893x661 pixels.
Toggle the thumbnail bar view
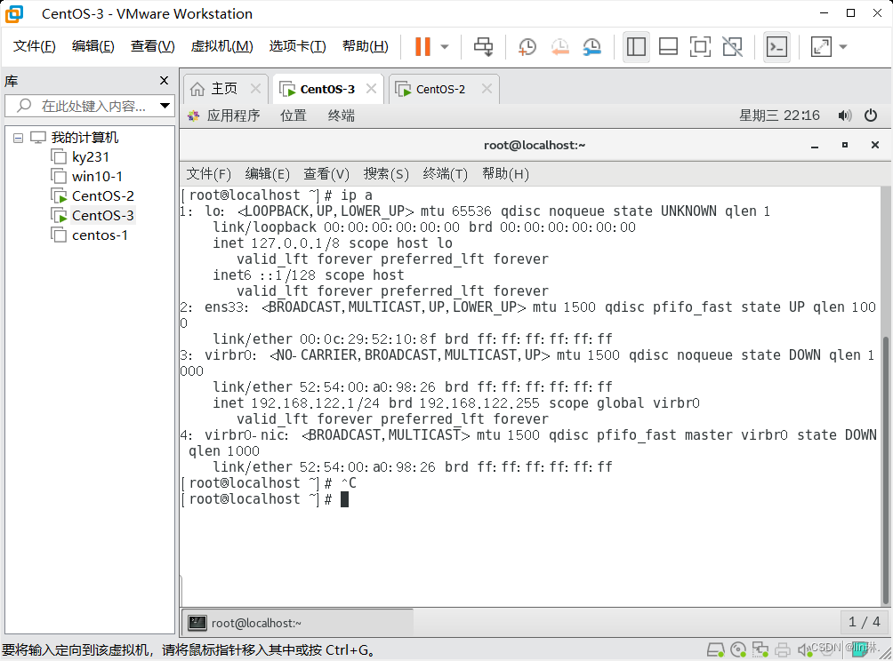click(x=668, y=47)
